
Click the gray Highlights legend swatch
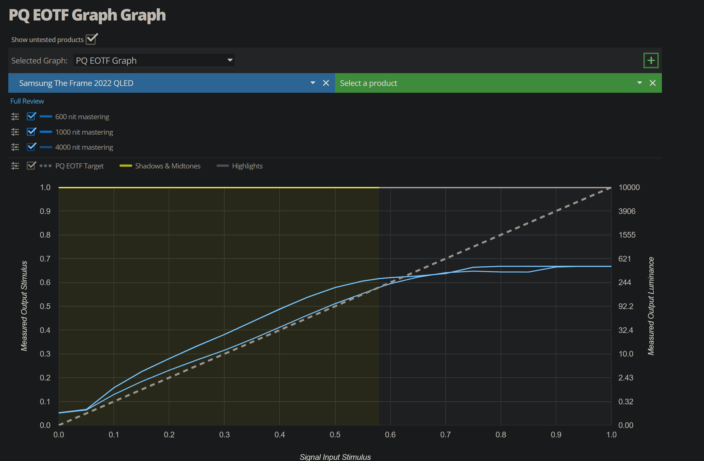tap(223, 166)
